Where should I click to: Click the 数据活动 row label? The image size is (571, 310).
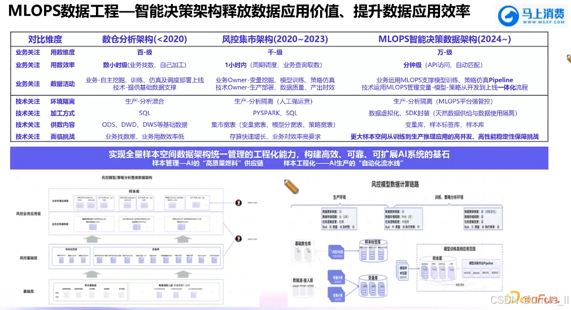point(63,84)
